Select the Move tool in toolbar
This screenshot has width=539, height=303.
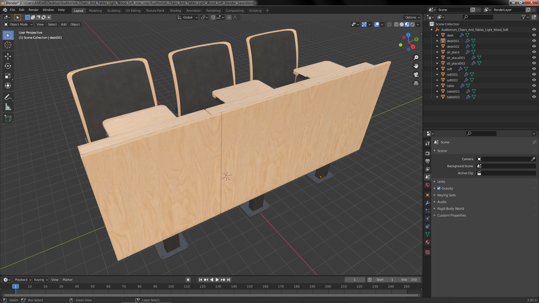[x=8, y=56]
